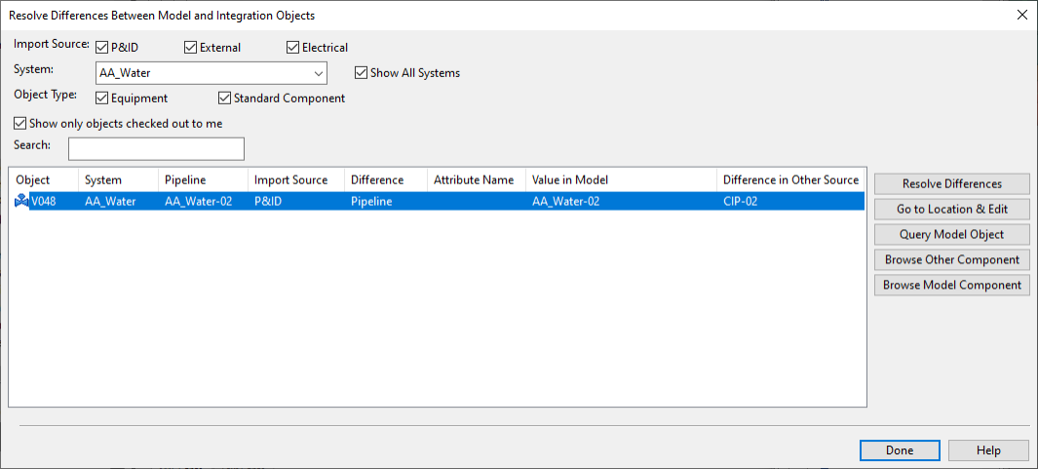Click the Difference in Other Source column header

pyautogui.click(x=789, y=179)
